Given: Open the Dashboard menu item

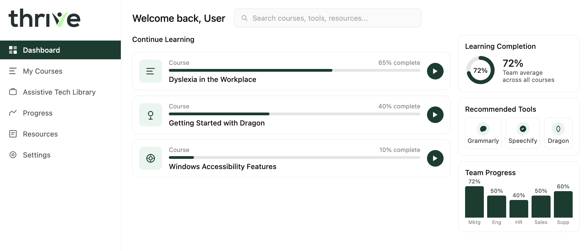Looking at the screenshot, I should [x=60, y=50].
